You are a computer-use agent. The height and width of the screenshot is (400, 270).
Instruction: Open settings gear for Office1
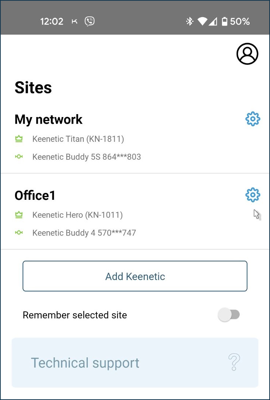(253, 195)
